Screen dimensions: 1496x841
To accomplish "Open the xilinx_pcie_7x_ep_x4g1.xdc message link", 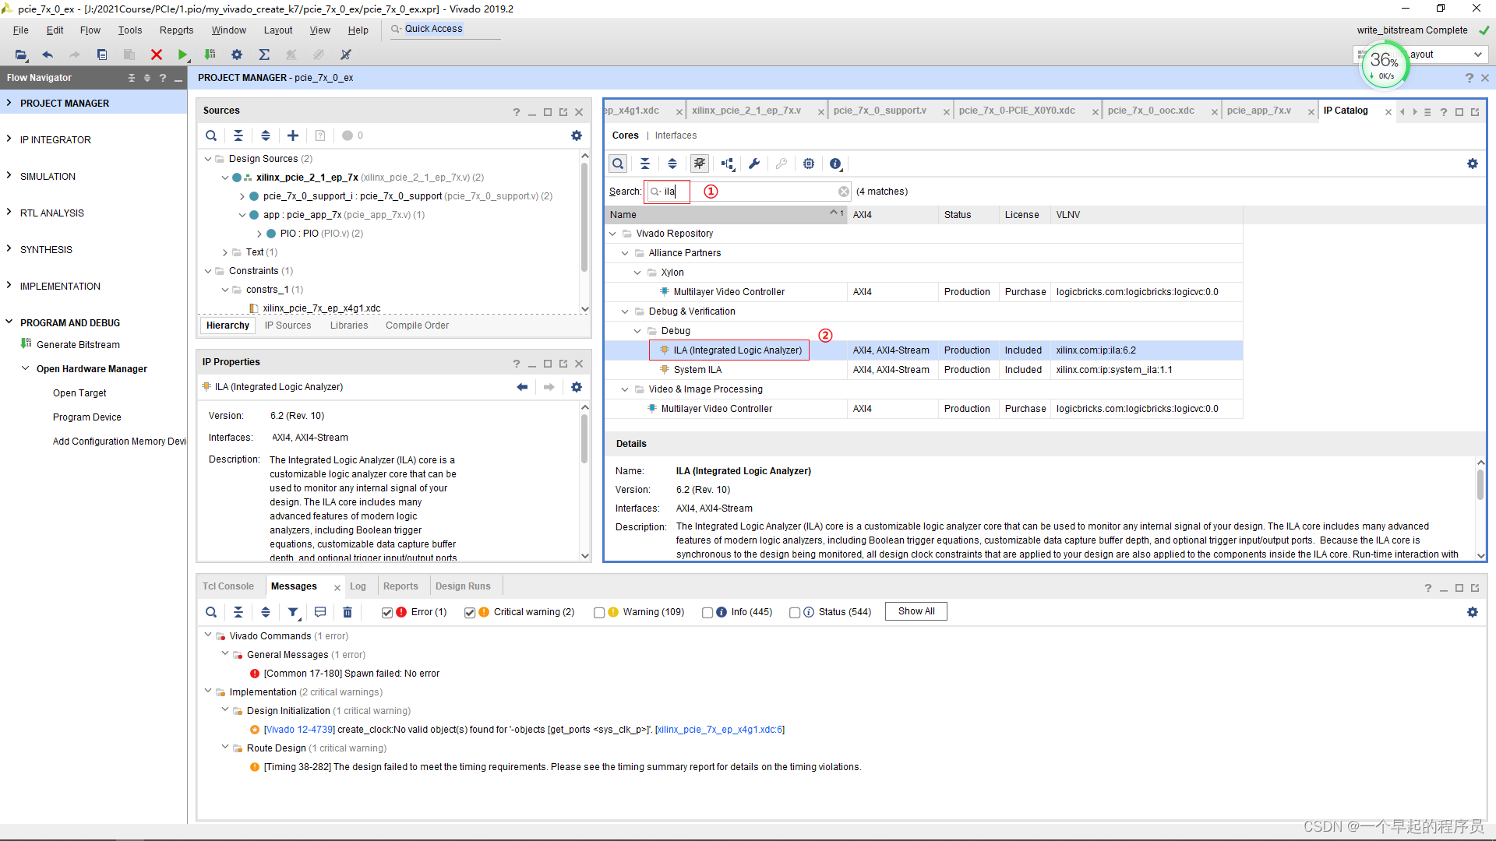I will (x=720, y=730).
